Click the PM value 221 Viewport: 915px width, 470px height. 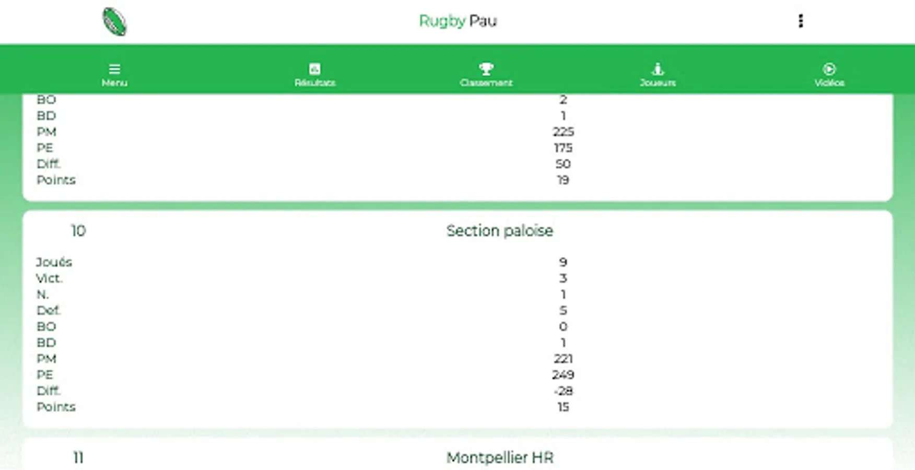coord(562,359)
